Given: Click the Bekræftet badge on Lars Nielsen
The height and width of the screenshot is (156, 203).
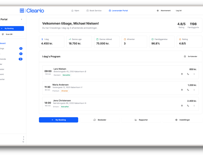Looking at the screenshot, I should click(67, 75).
